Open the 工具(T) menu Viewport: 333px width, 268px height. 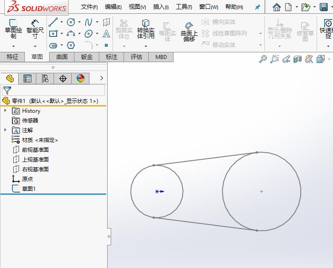click(x=184, y=7)
